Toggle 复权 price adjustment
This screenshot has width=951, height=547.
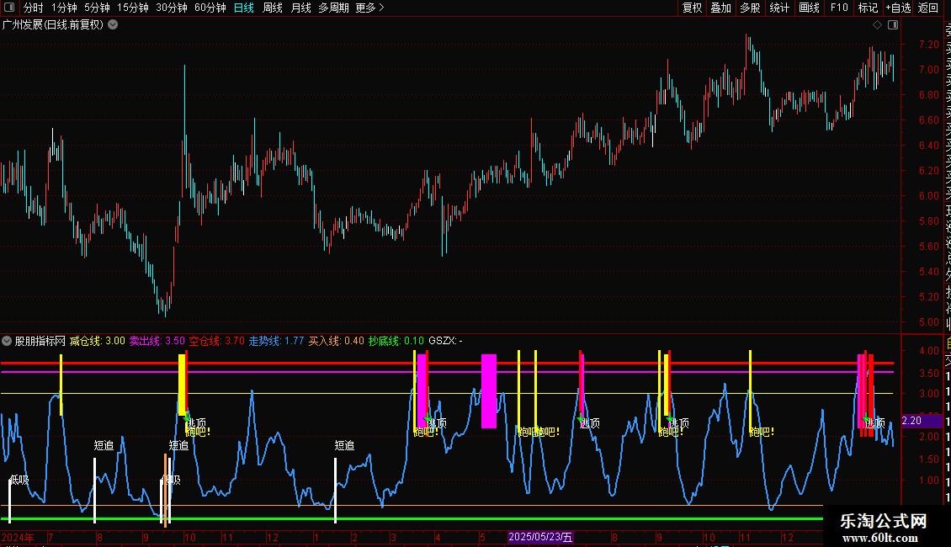[692, 8]
